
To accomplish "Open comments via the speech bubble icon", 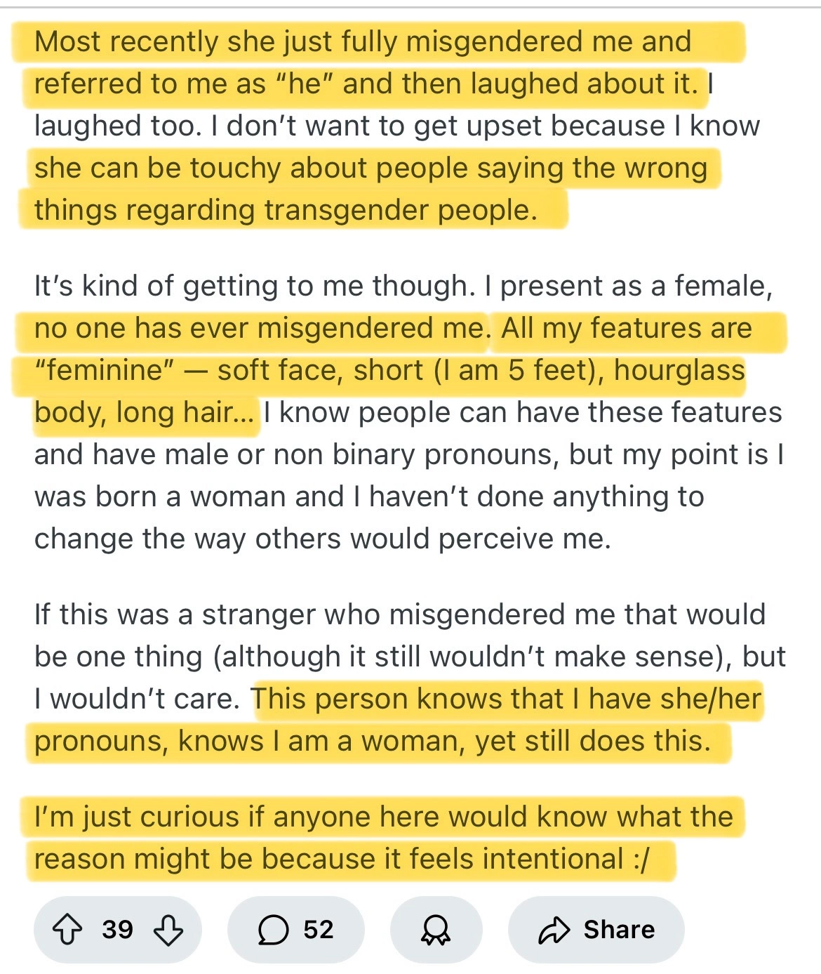I will click(x=273, y=930).
